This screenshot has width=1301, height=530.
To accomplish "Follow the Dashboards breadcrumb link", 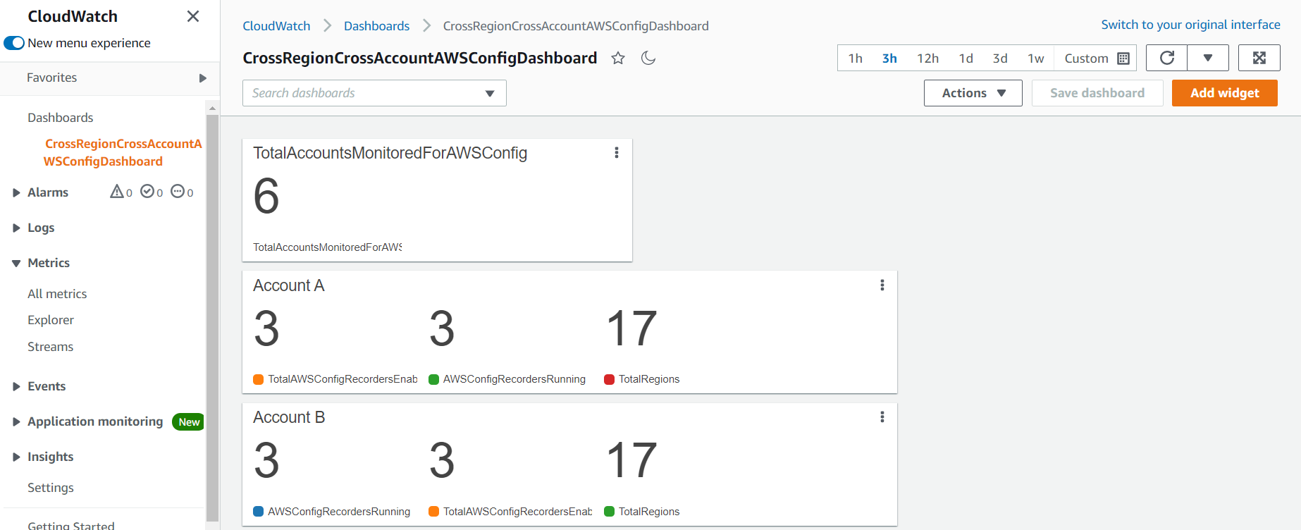I will tap(376, 26).
